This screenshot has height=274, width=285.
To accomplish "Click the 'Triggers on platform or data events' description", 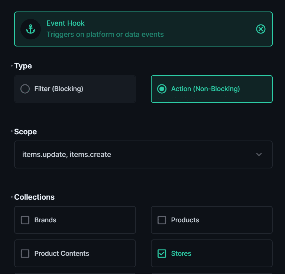I will pyautogui.click(x=105, y=34).
